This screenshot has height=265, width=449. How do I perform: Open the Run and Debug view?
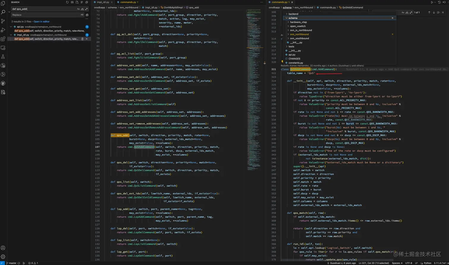(x=3, y=30)
